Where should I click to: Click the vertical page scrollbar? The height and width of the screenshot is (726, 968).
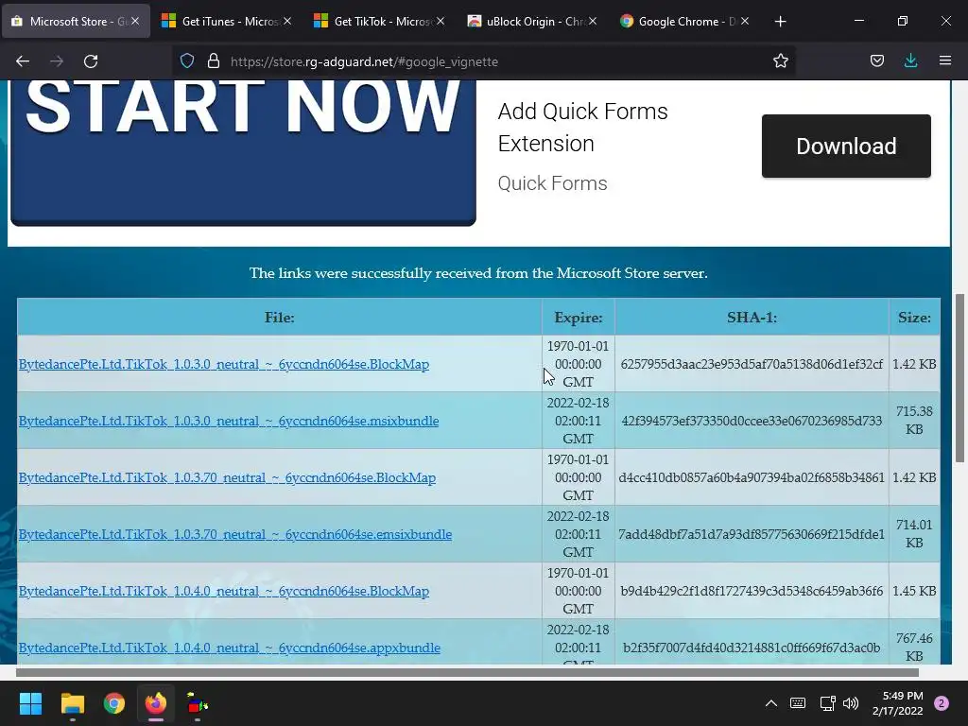(959, 378)
